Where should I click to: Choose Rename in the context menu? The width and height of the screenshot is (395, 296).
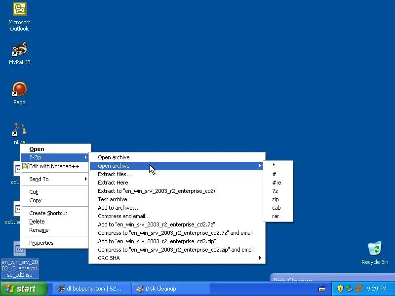[x=55, y=230]
